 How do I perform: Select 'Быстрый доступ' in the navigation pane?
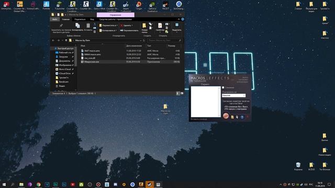click(x=64, y=49)
